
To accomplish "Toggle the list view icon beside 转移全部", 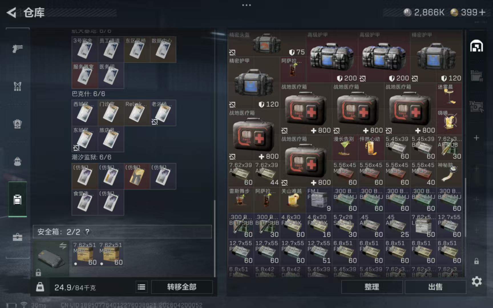I will 141,287.
